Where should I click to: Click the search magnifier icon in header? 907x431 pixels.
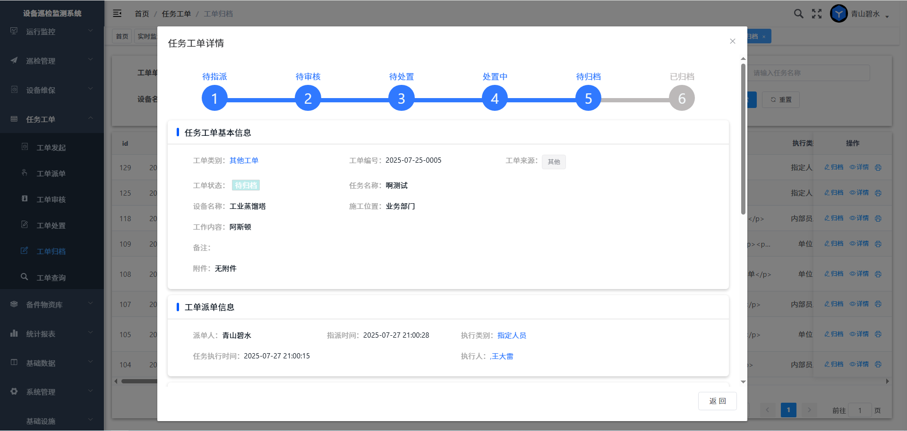(x=798, y=14)
